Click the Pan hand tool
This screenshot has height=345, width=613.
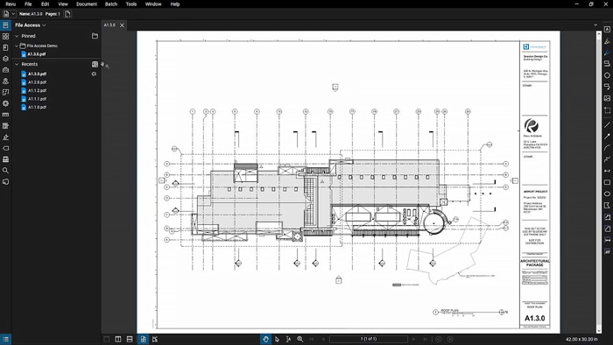coord(265,339)
